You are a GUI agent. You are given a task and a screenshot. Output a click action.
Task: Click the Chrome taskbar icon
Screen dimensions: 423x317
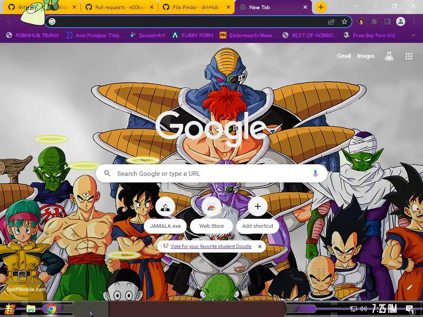(51, 309)
